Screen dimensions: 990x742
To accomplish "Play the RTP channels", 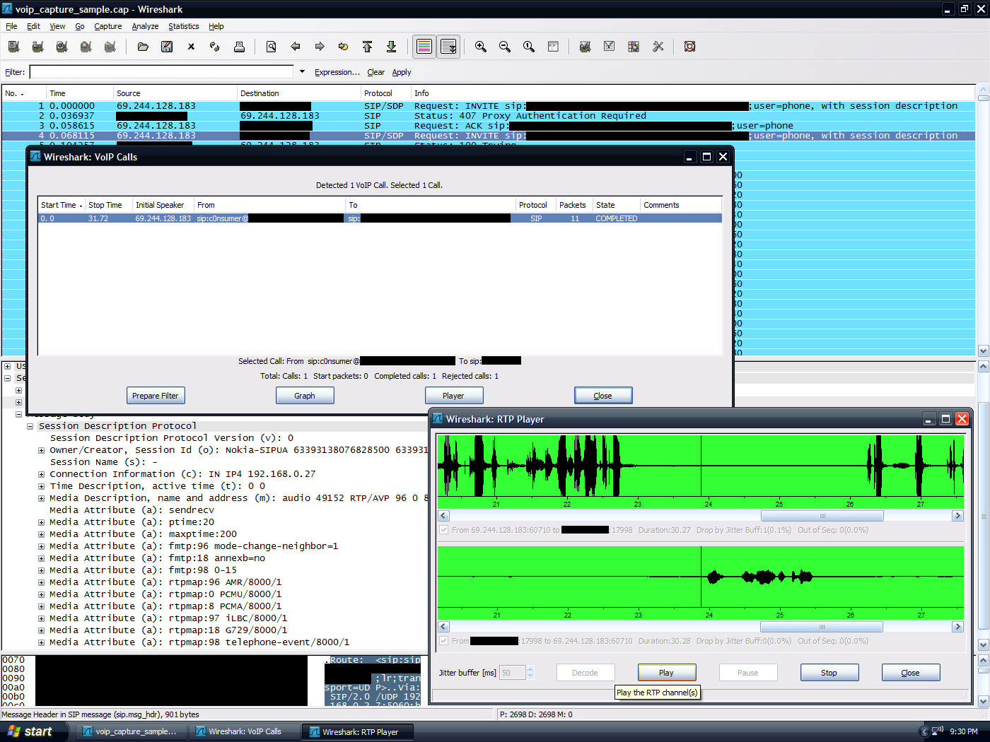I will (667, 673).
